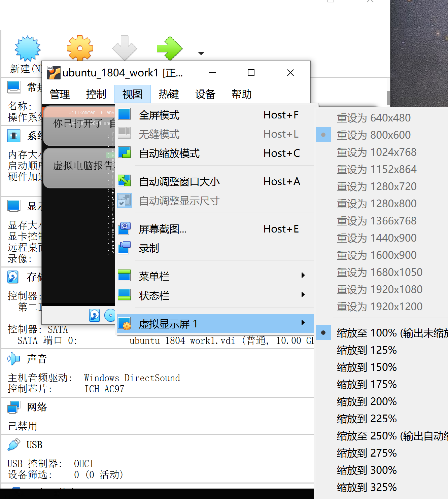This screenshot has height=499, width=448.
Task: Click the 声音 section heading
Action: [37, 359]
